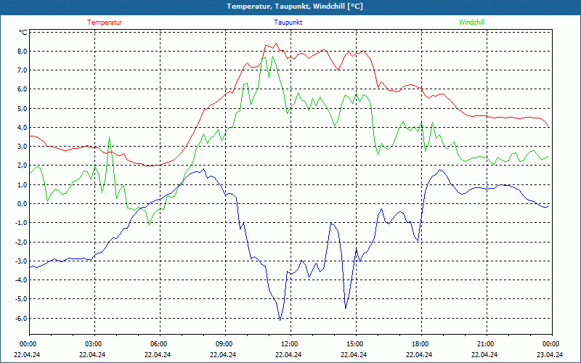Click the -3,0 y-axis value
This screenshot has width=581, height=363.
click(x=22, y=261)
